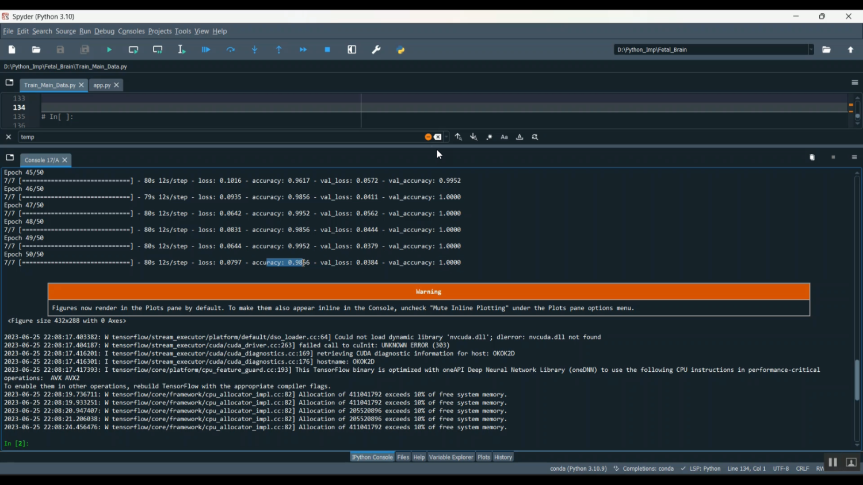Start debugging with the Debug file icon
The height and width of the screenshot is (485, 863).
click(x=206, y=50)
